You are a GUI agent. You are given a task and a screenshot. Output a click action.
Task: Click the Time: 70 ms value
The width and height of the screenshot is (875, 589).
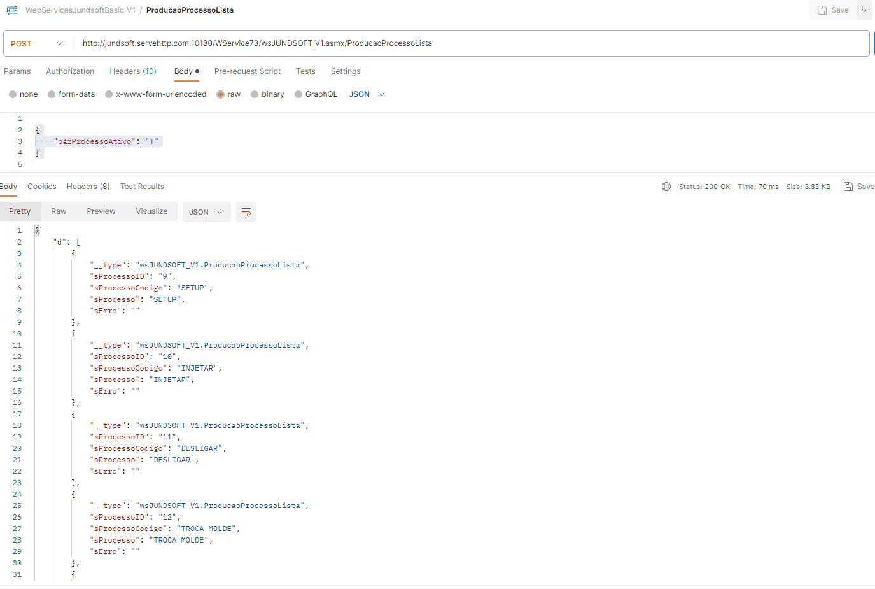(758, 187)
